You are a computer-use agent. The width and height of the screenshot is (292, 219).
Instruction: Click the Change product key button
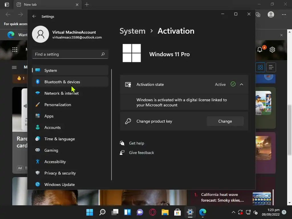tap(225, 121)
